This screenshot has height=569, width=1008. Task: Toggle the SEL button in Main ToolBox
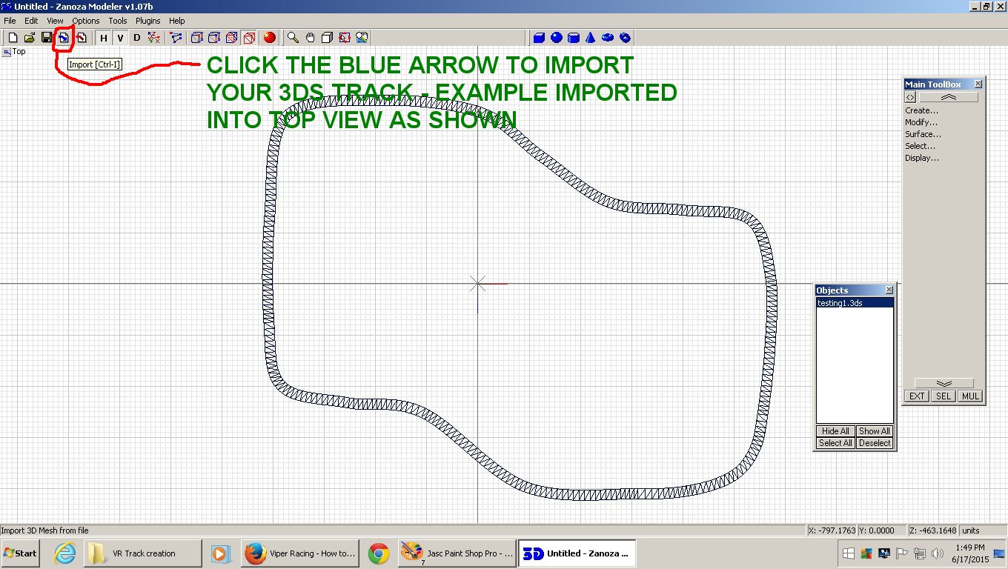[x=943, y=396]
